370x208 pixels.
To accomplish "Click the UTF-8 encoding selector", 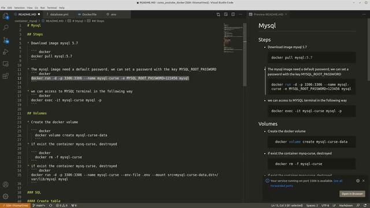I will (325, 206).
